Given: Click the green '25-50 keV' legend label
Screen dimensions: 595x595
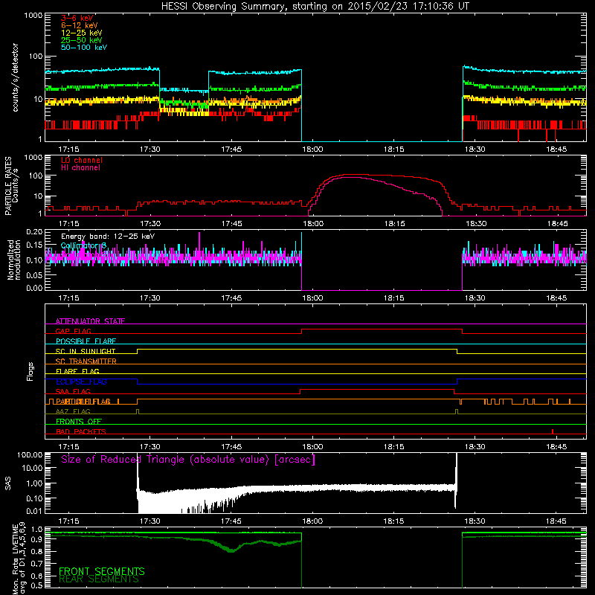Looking at the screenshot, I should coord(82,40).
